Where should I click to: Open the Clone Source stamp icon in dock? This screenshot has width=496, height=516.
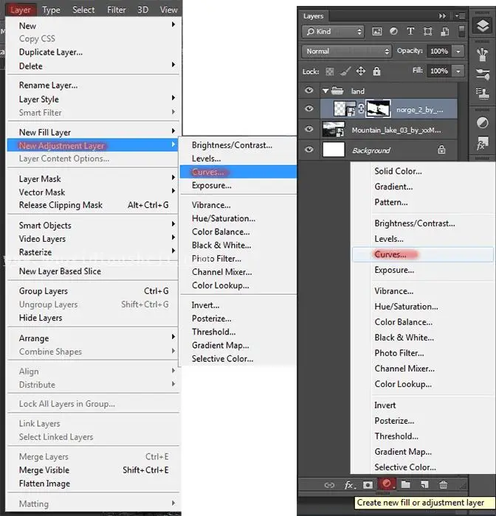click(x=483, y=94)
